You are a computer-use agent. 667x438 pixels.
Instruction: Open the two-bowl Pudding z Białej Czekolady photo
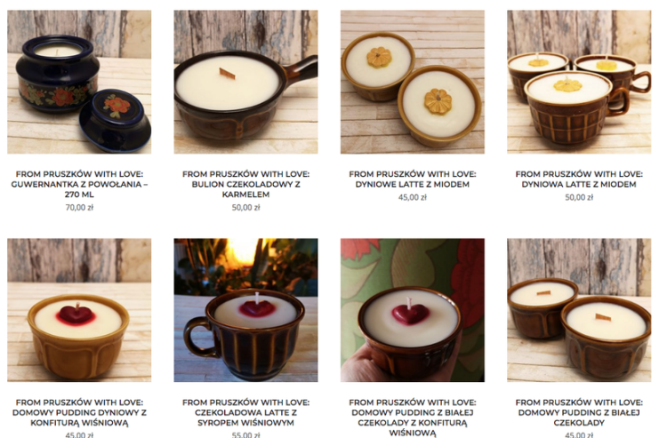(x=579, y=310)
